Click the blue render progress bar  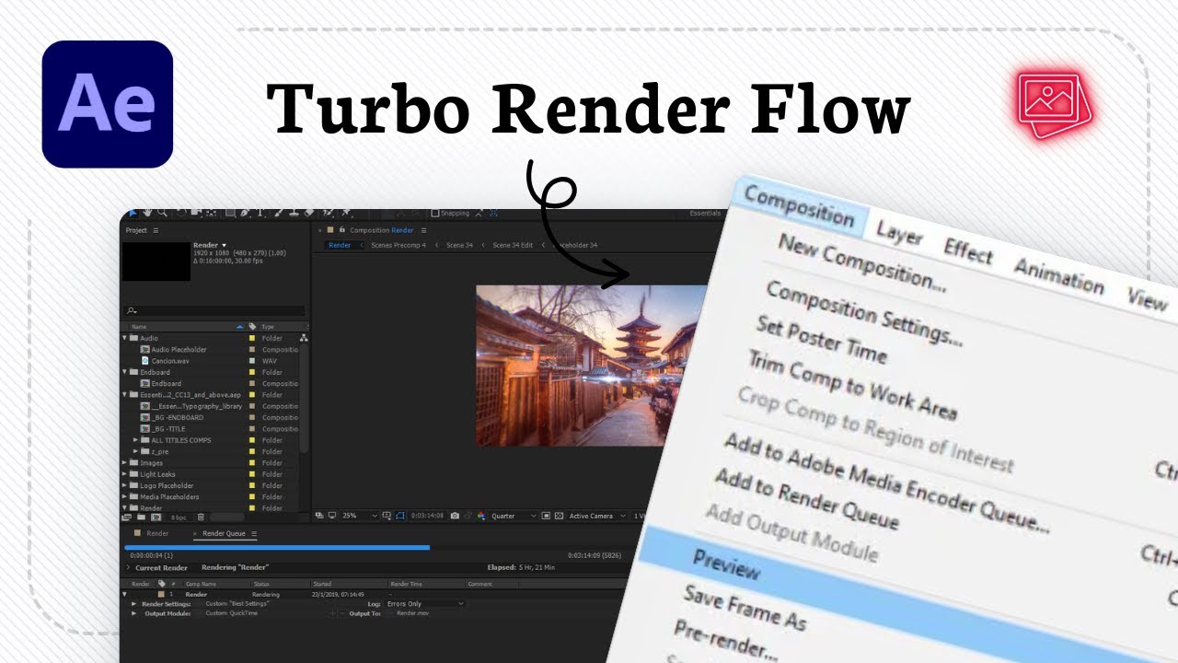tap(277, 548)
